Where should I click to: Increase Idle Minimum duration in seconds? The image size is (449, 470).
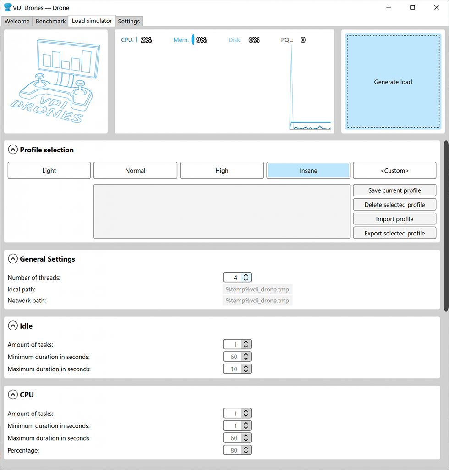(x=246, y=354)
